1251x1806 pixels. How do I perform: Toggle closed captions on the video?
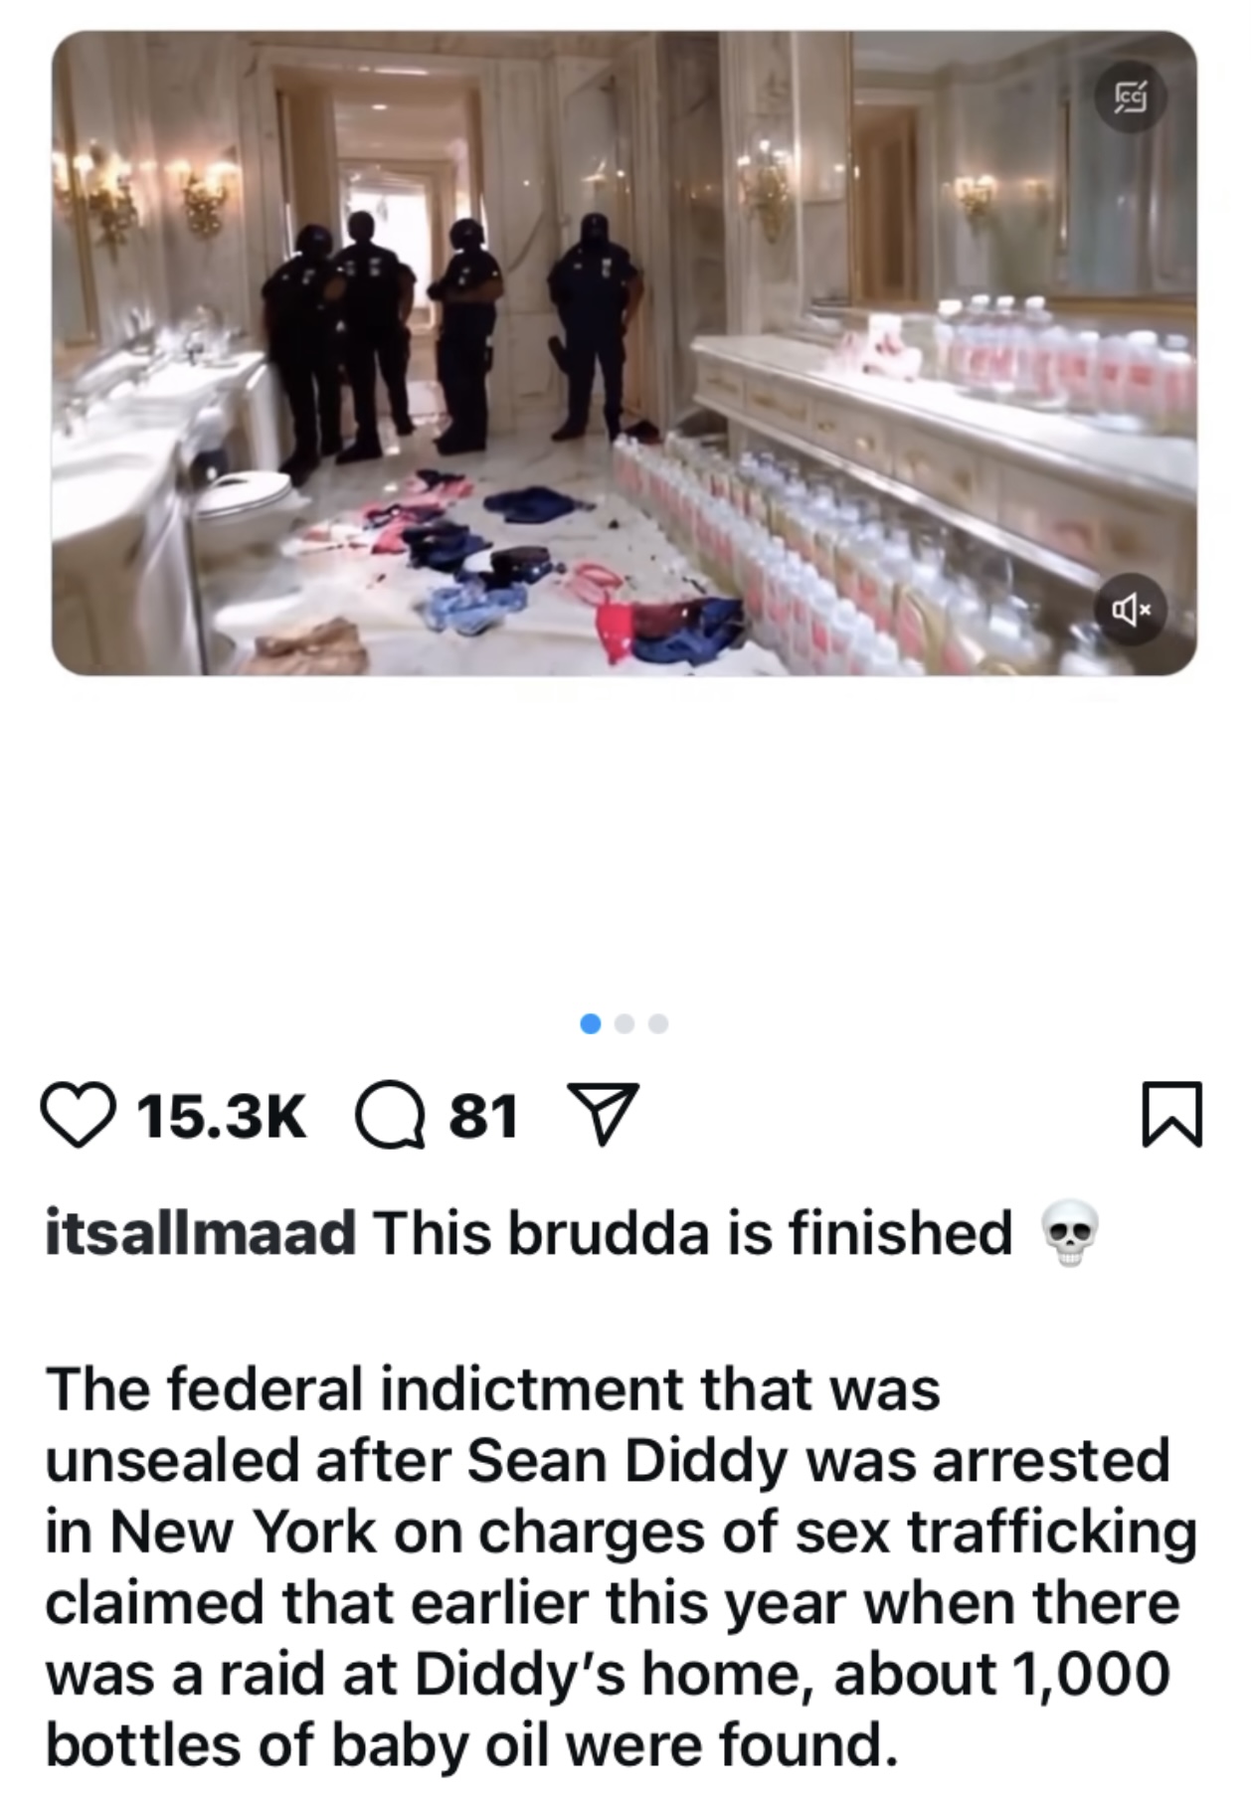tap(1131, 96)
